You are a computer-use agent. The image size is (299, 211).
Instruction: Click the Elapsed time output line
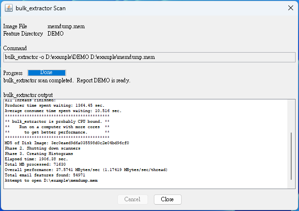(36, 159)
